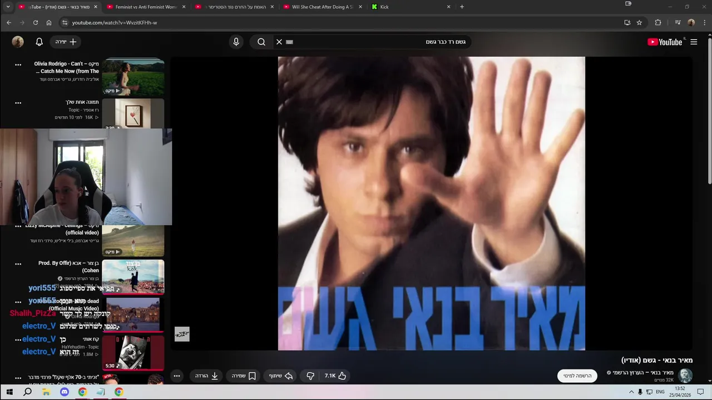Click the יצירה create button
This screenshot has height=400, width=712.
(x=66, y=42)
